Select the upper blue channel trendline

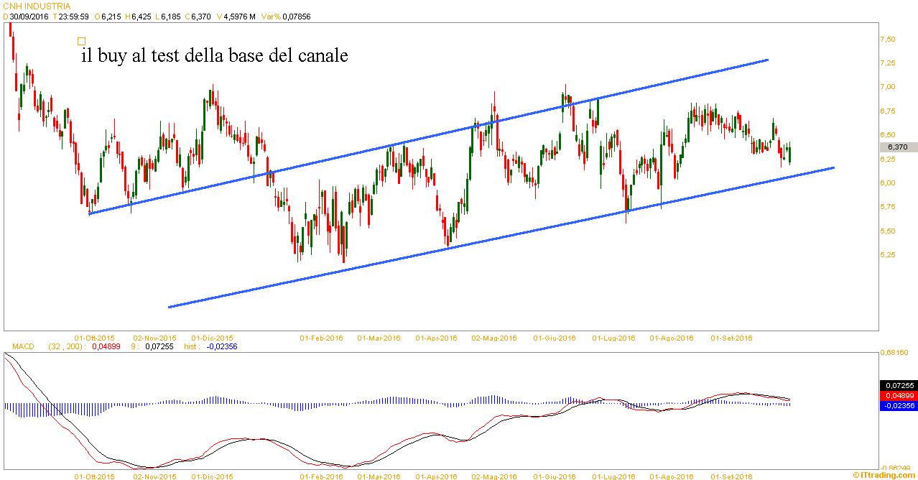point(428,137)
